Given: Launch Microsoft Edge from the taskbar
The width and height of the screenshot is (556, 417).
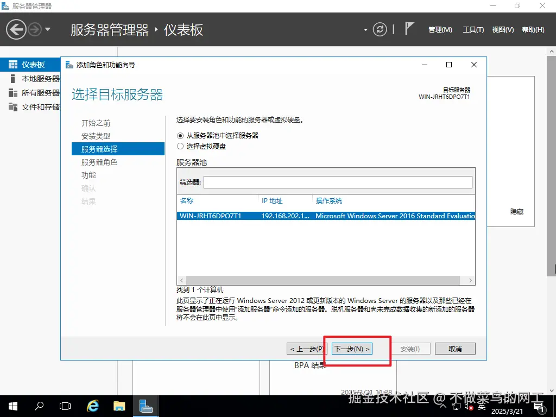Looking at the screenshot, I should (x=92, y=406).
